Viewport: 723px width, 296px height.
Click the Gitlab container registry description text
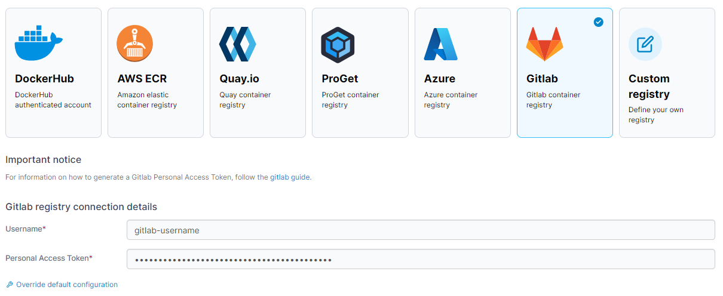point(553,100)
